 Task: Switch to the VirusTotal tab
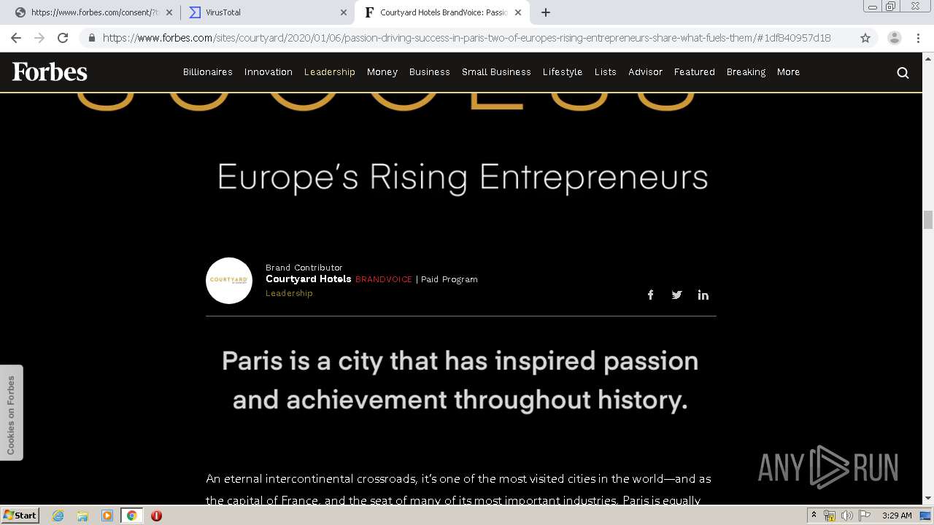coord(267,12)
